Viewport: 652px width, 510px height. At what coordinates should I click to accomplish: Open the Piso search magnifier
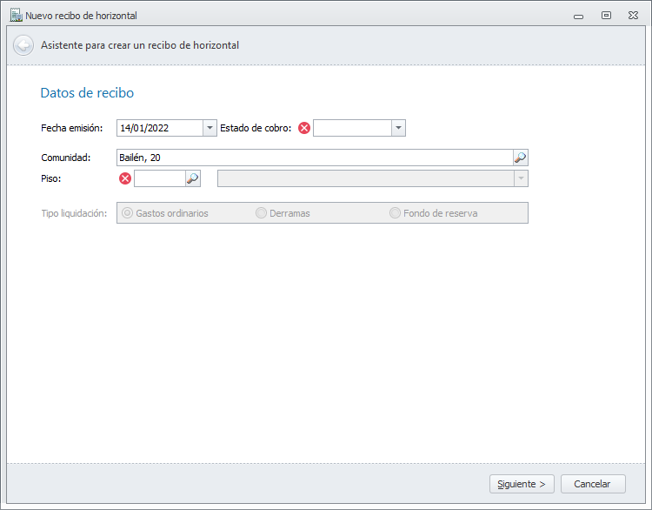pyautogui.click(x=192, y=178)
